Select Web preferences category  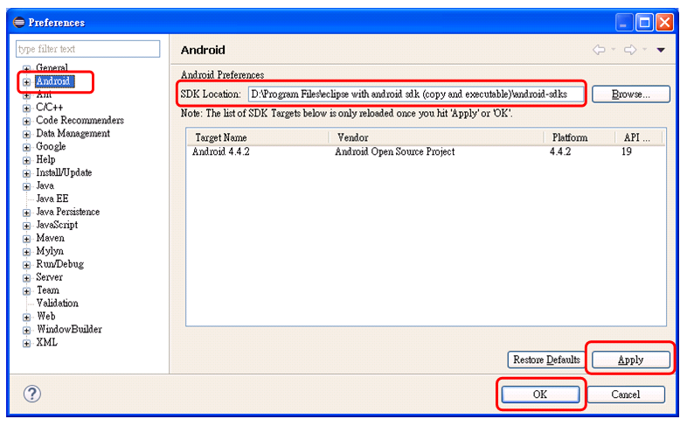pyautogui.click(x=46, y=316)
